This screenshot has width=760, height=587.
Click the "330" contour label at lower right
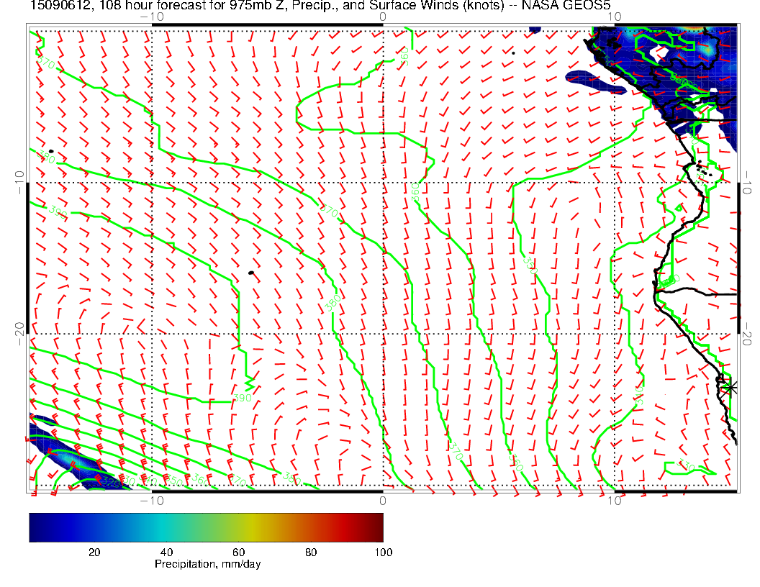687,465
